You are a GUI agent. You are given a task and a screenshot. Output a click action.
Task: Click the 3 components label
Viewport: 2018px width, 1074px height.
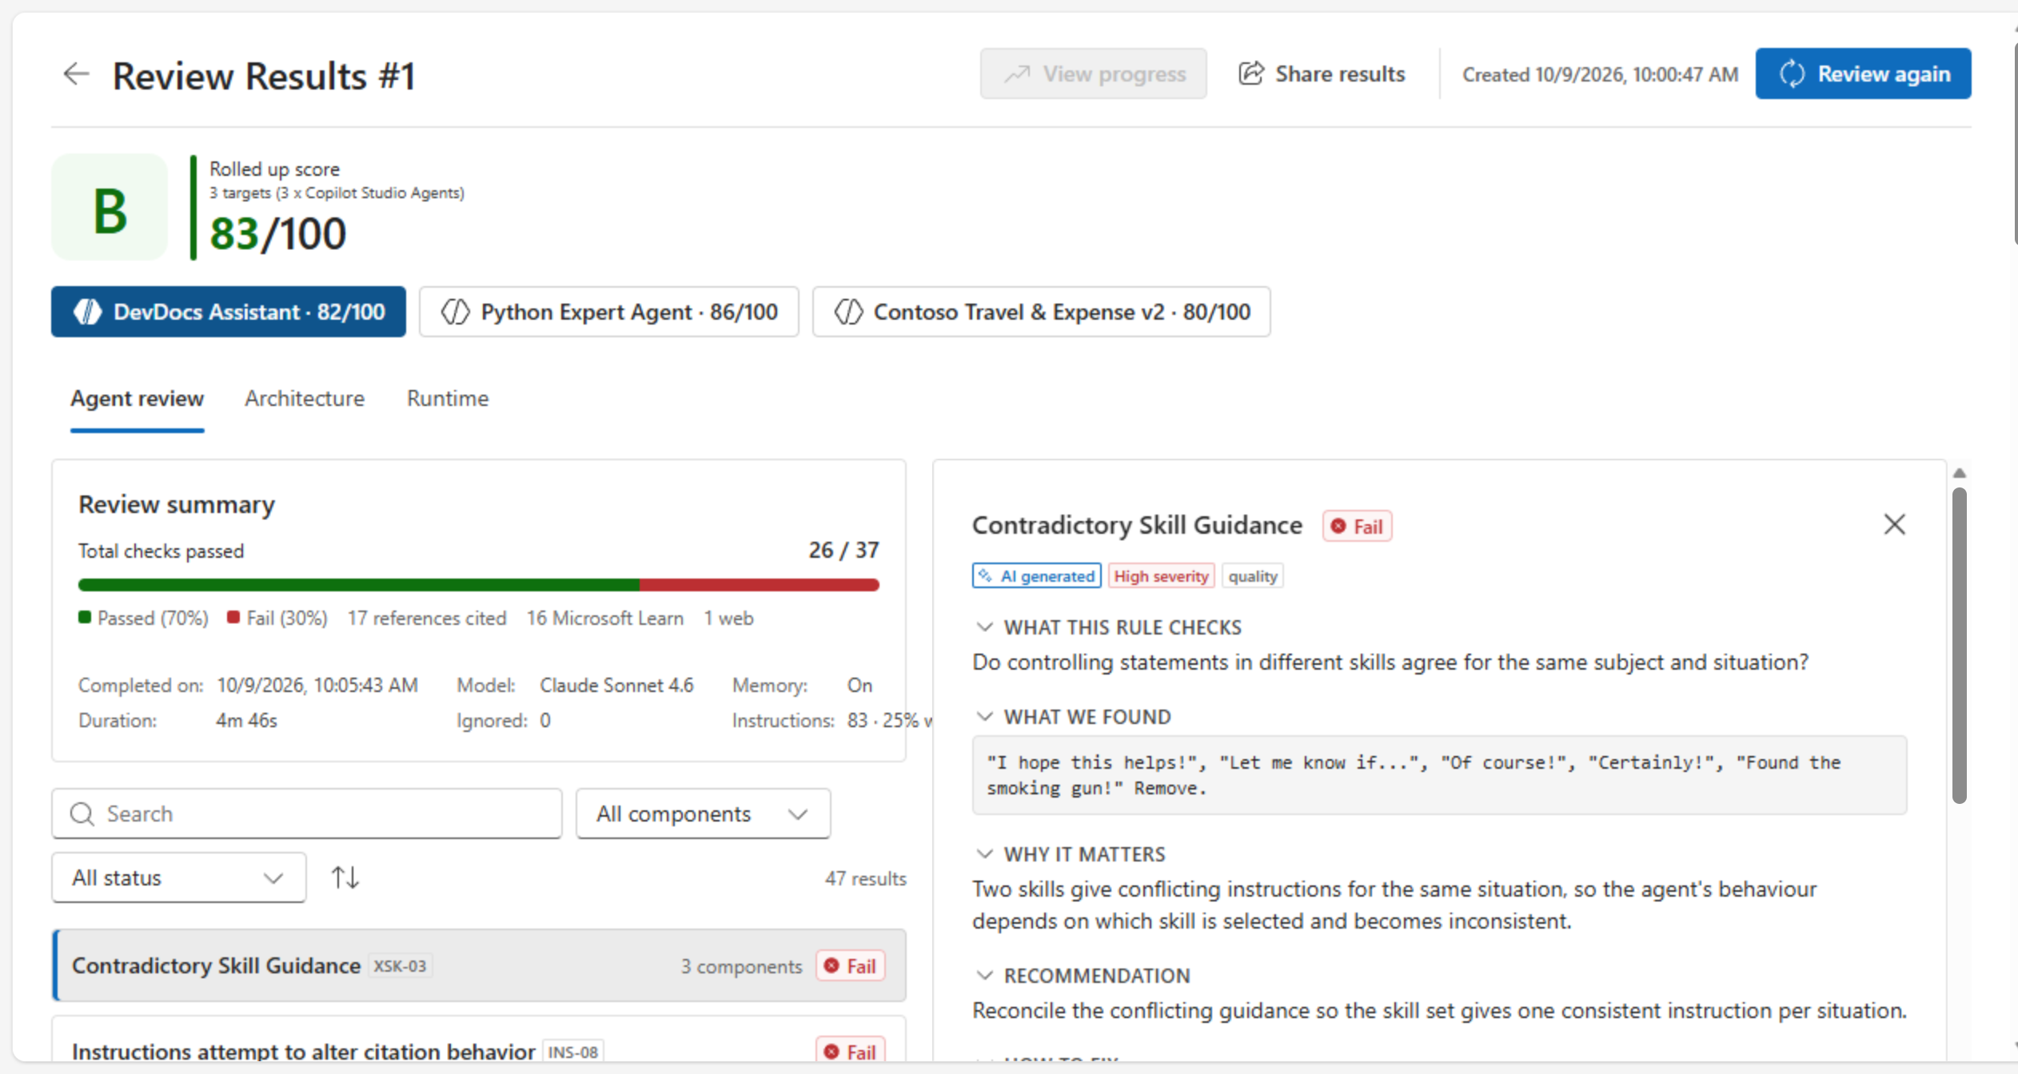click(741, 966)
